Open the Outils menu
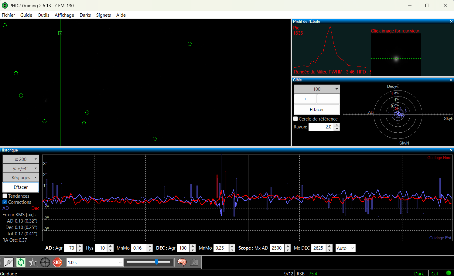The width and height of the screenshot is (454, 276). tap(43, 15)
